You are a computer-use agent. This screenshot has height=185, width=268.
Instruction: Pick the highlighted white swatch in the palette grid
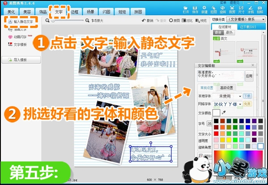(261, 146)
